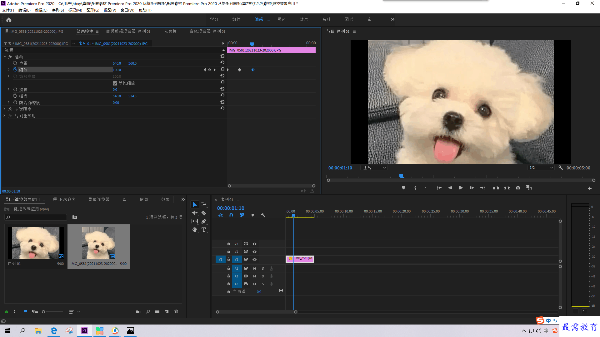The image size is (600, 337).
Task: Toggle uniform scale checkbox
Action: (115, 83)
